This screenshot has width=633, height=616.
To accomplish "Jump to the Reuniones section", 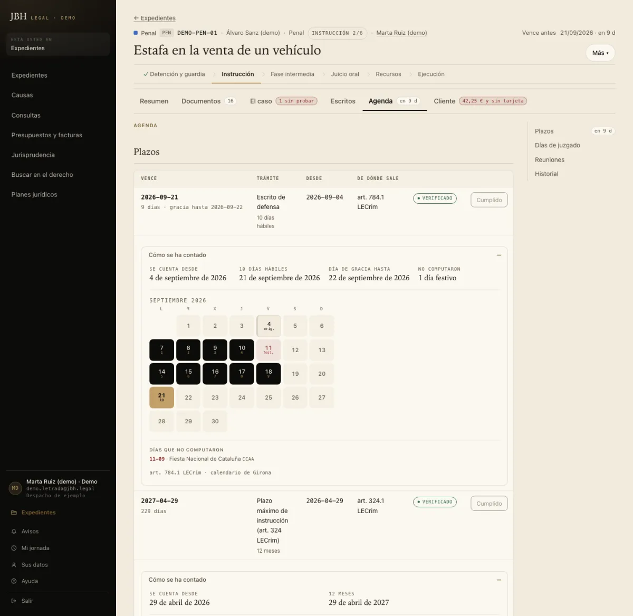I will (550, 160).
